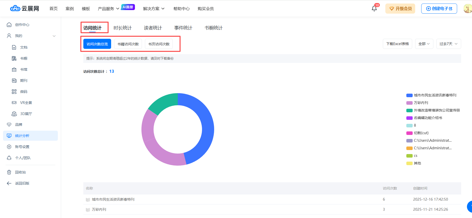
Task: Select the VR全景 sidebar icon
Action: point(14,103)
